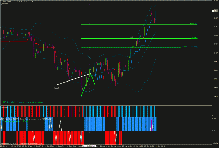Select the TARGET 2 line label

(193, 23)
